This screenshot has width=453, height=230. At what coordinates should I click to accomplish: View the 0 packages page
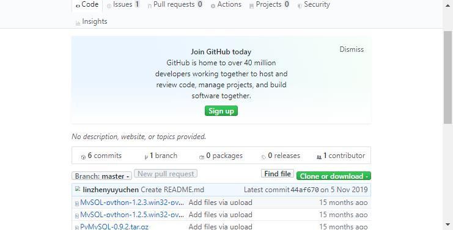coord(221,156)
